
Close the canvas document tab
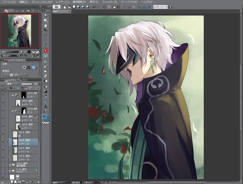pos(69,11)
